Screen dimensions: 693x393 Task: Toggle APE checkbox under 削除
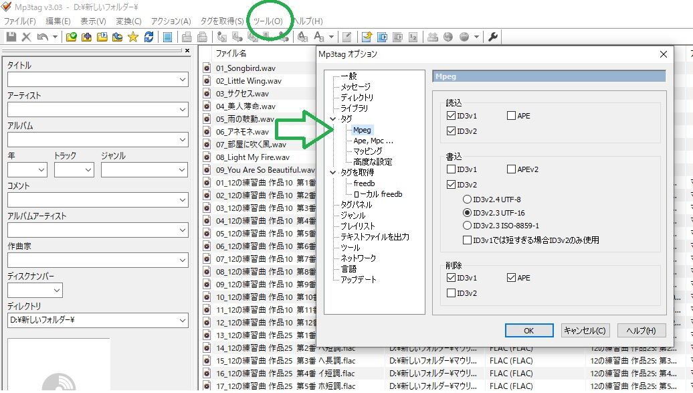click(x=511, y=278)
